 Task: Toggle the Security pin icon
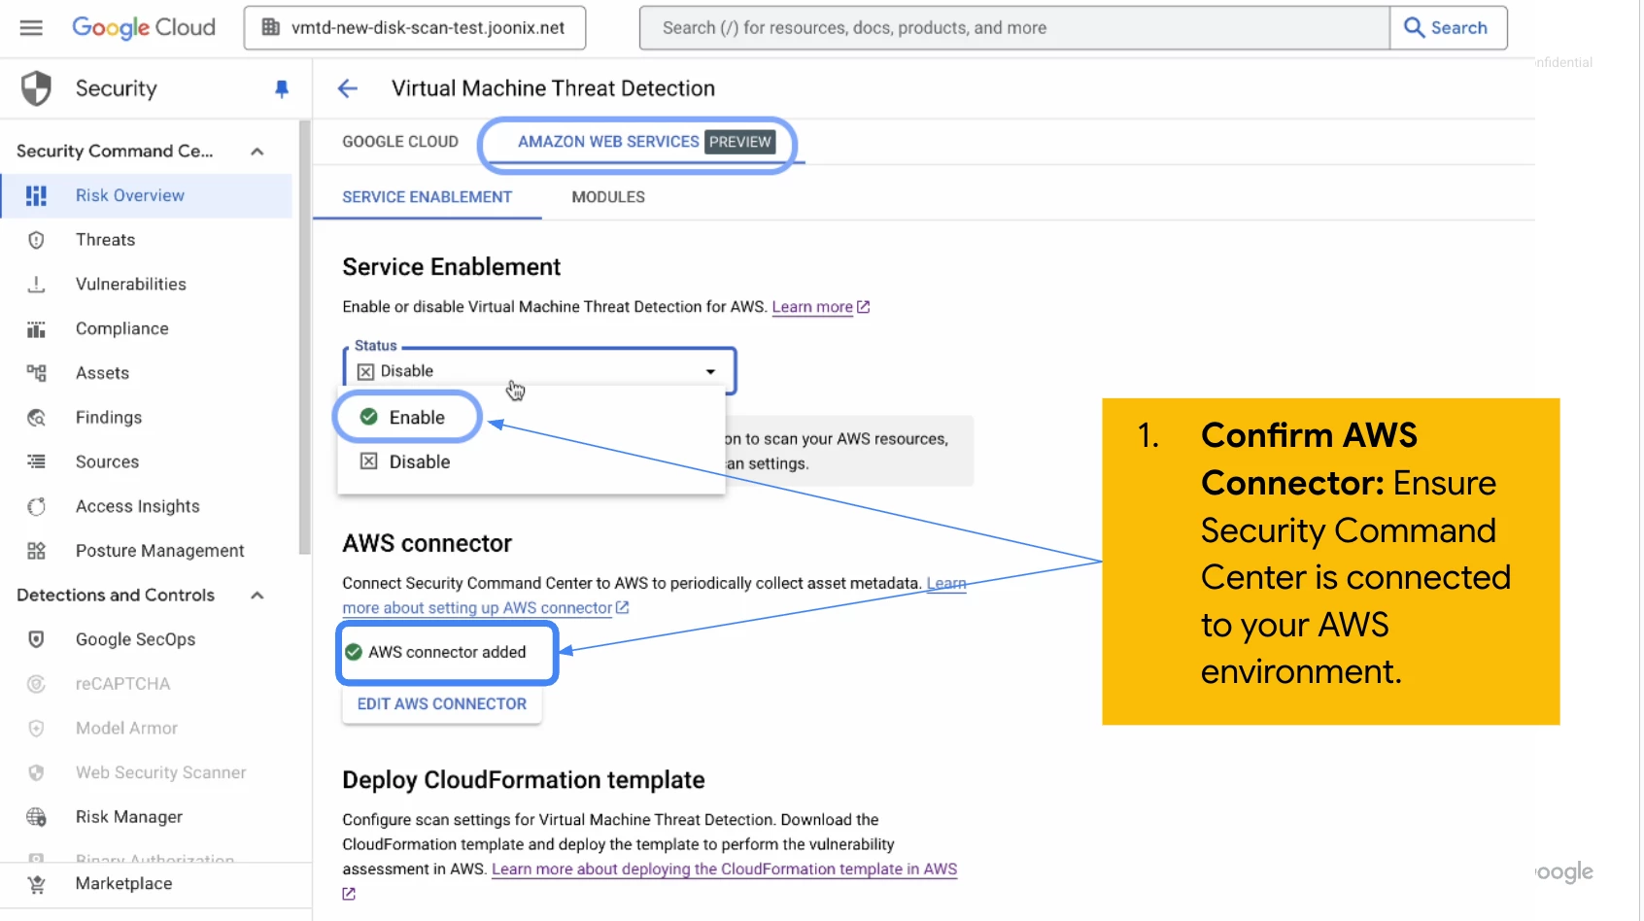coord(282,88)
